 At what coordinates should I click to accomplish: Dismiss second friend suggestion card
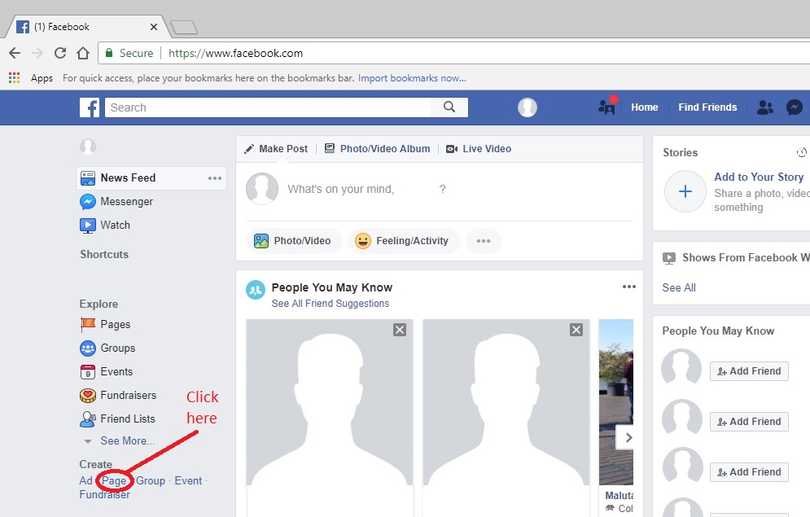point(576,330)
